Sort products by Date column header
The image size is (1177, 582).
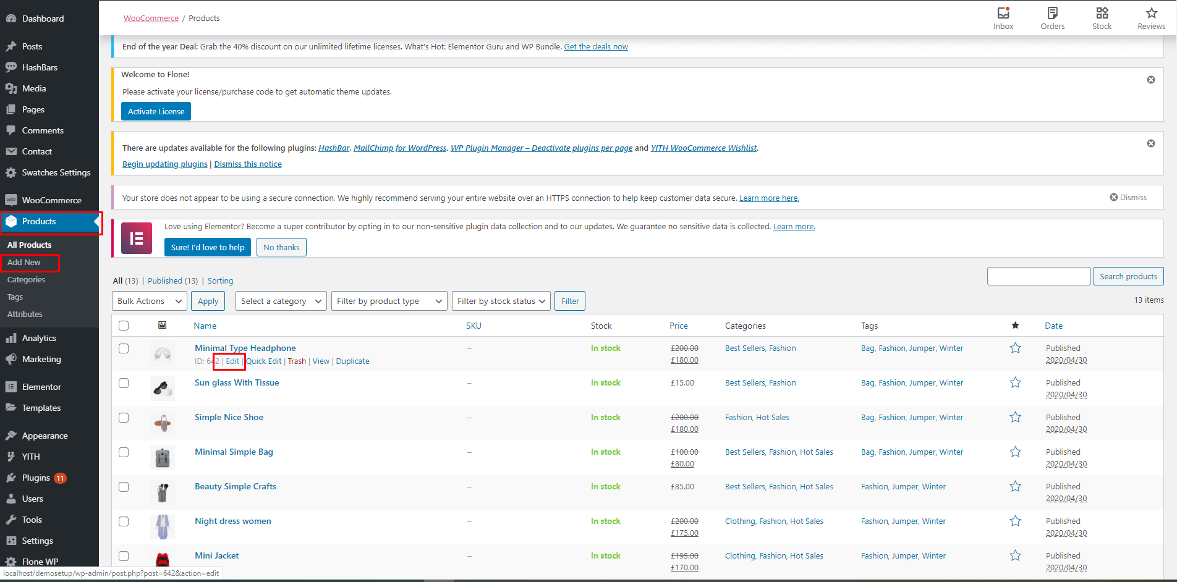click(x=1054, y=326)
